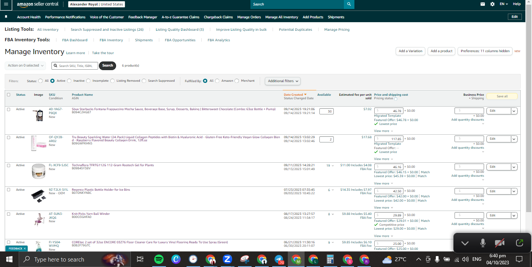This screenshot has width=532, height=267.
Task: Click the Save all button
Action: point(502,96)
